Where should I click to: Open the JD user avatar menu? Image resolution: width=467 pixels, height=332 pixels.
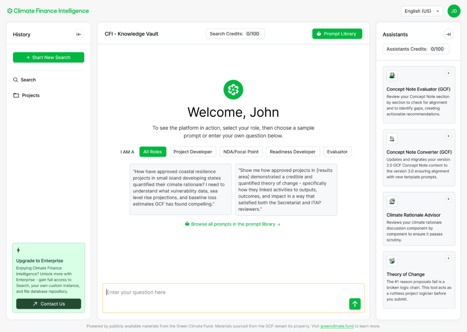[x=454, y=11]
